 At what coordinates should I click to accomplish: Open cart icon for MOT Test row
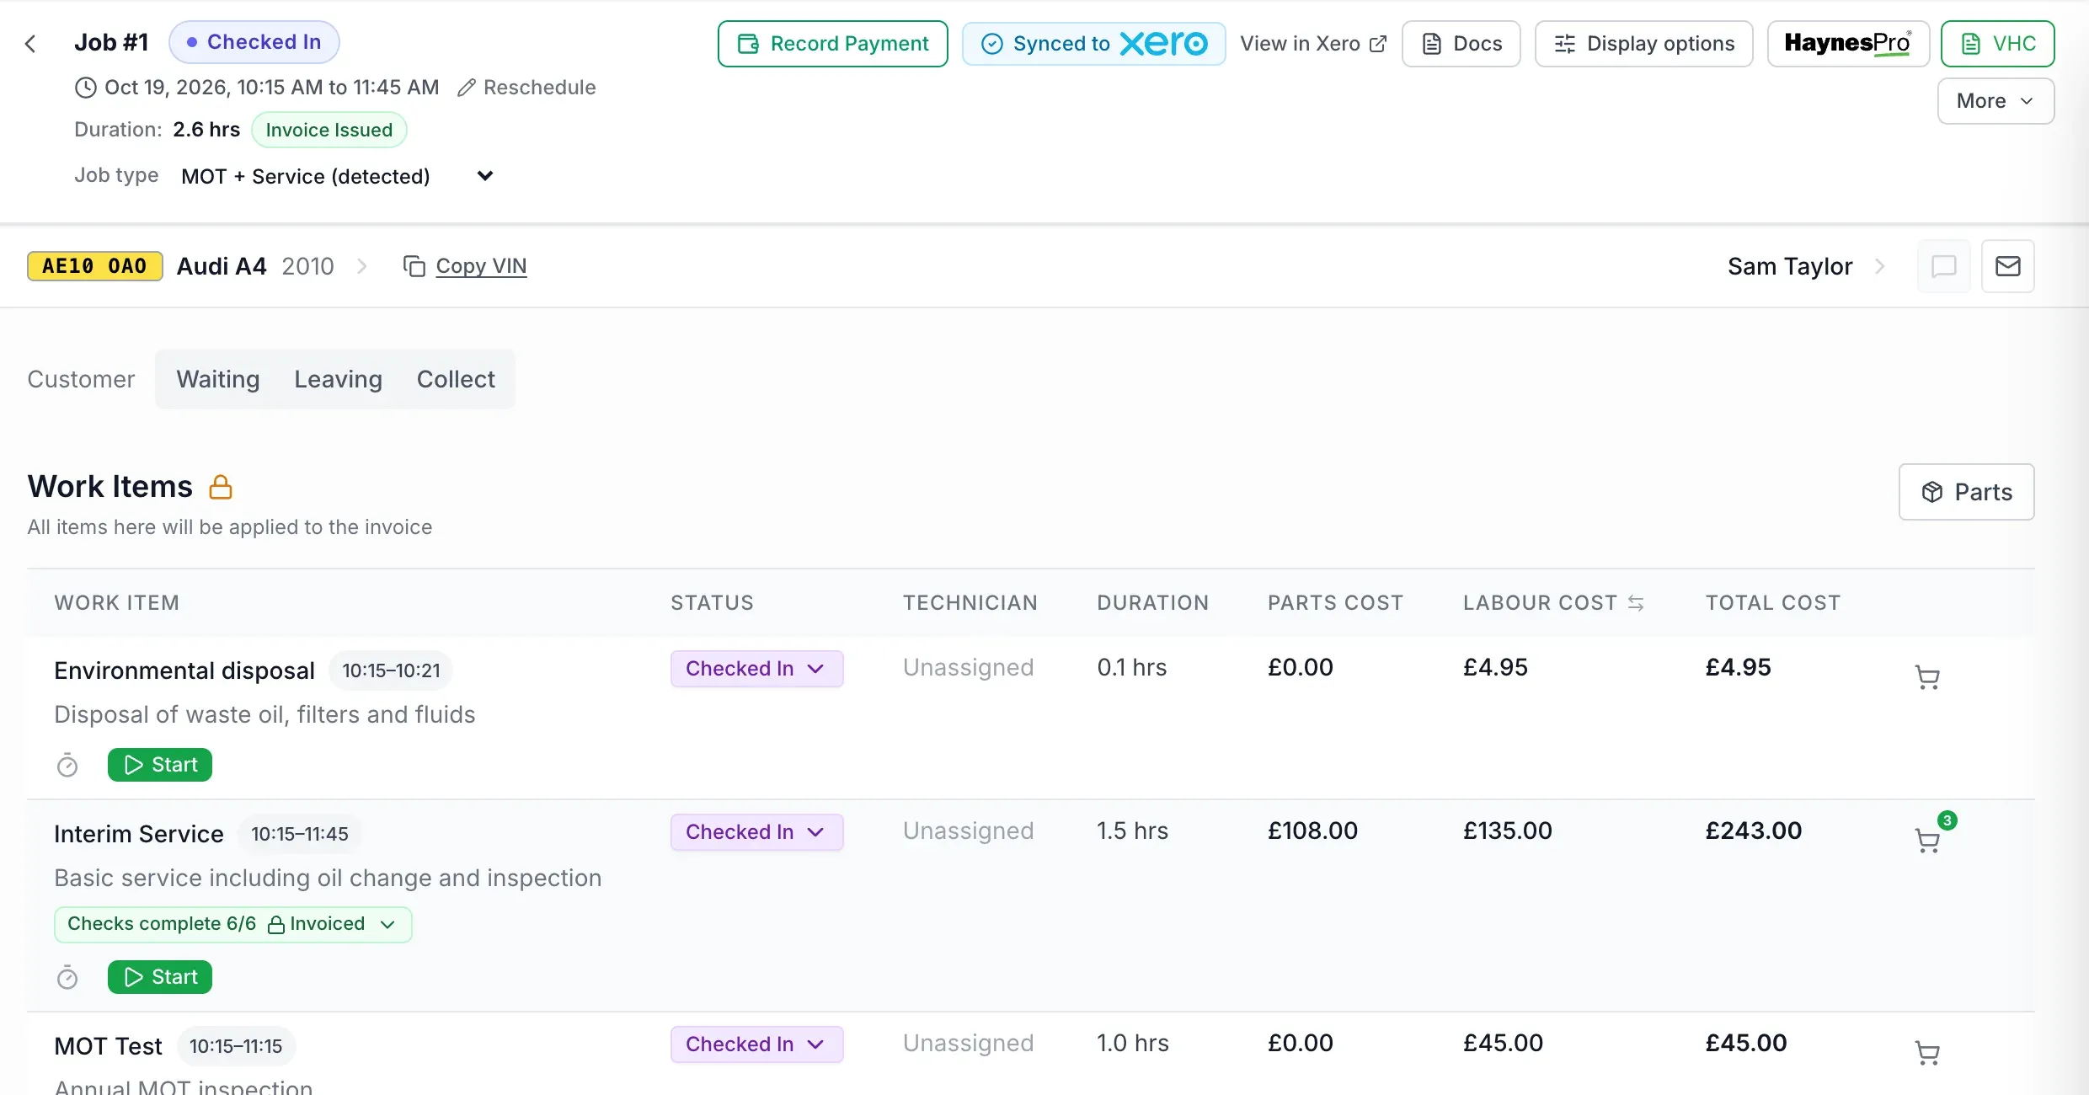point(1927,1053)
